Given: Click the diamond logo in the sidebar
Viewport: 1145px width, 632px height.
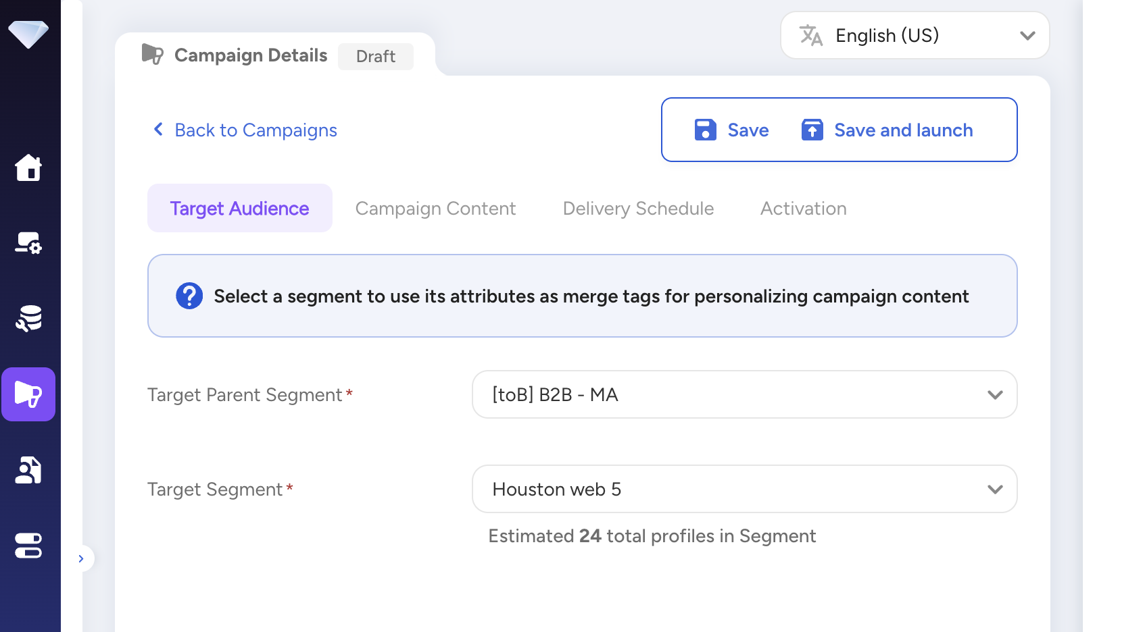Looking at the screenshot, I should pyautogui.click(x=28, y=34).
